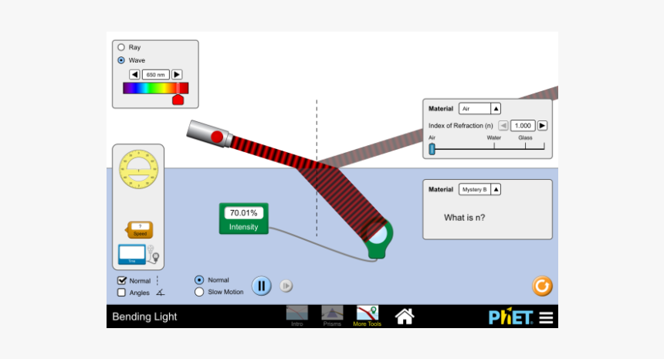The image size is (664, 359).
Task: Select the Speed meter tool
Action: 140,229
